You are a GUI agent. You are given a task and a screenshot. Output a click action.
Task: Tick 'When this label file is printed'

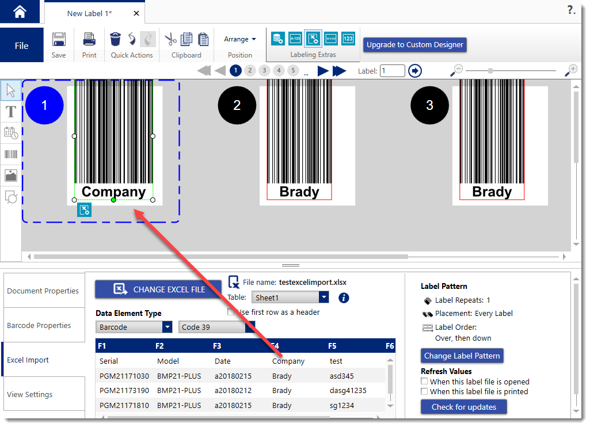pos(424,391)
